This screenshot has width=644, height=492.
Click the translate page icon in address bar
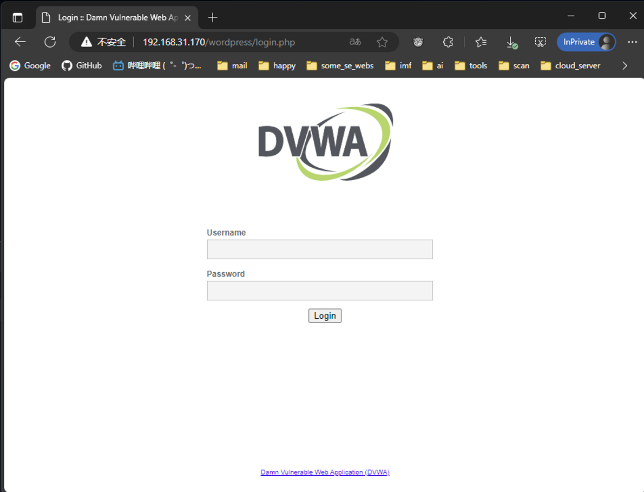point(355,42)
